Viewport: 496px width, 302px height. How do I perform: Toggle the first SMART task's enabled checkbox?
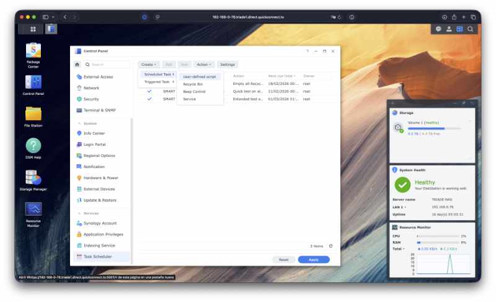[x=149, y=91]
